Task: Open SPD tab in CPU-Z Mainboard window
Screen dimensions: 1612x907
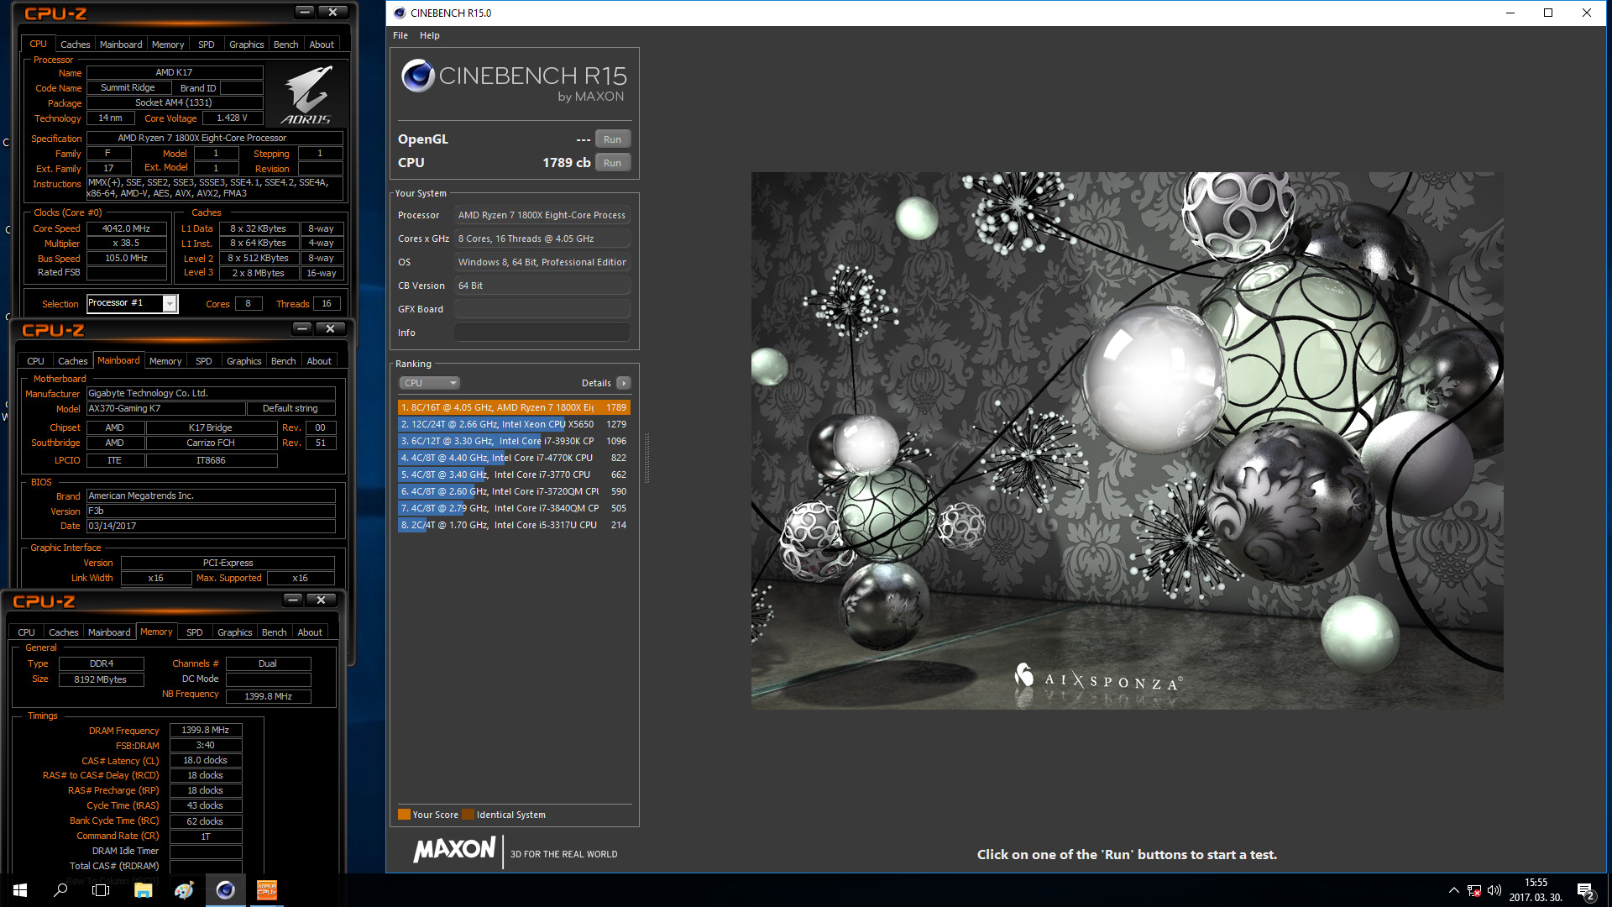Action: [203, 361]
